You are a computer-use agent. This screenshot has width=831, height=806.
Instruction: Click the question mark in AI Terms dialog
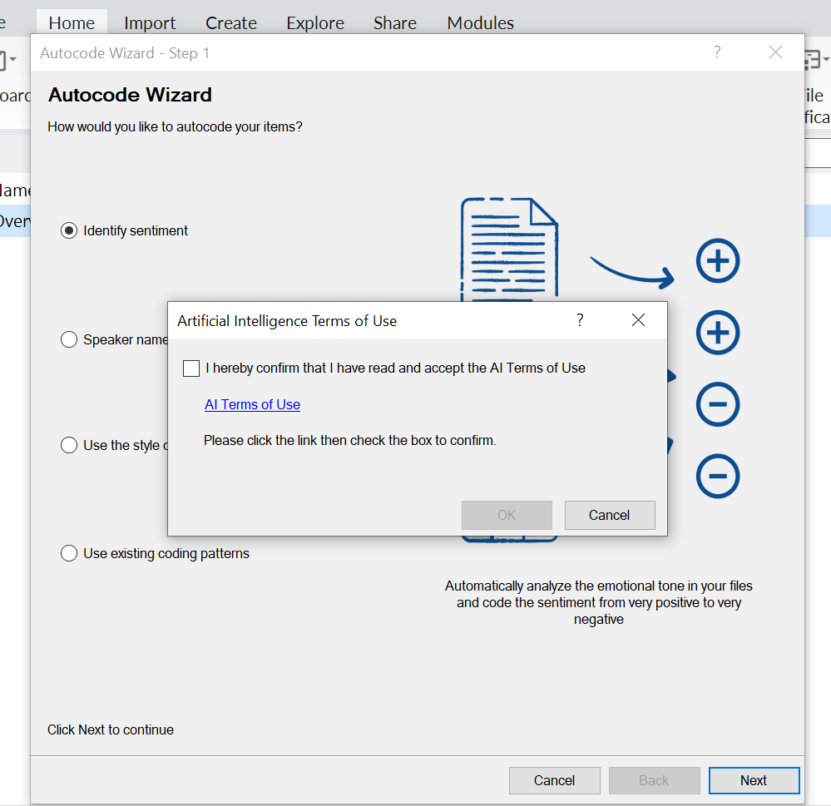(580, 320)
